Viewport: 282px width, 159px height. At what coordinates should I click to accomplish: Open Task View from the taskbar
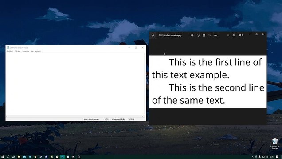coord(13,157)
